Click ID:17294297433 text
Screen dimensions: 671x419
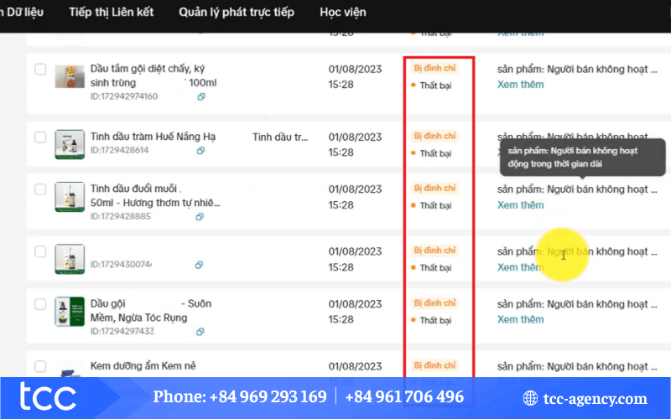tap(122, 331)
